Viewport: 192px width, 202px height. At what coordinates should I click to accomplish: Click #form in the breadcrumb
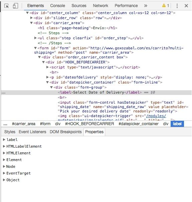point(45,124)
